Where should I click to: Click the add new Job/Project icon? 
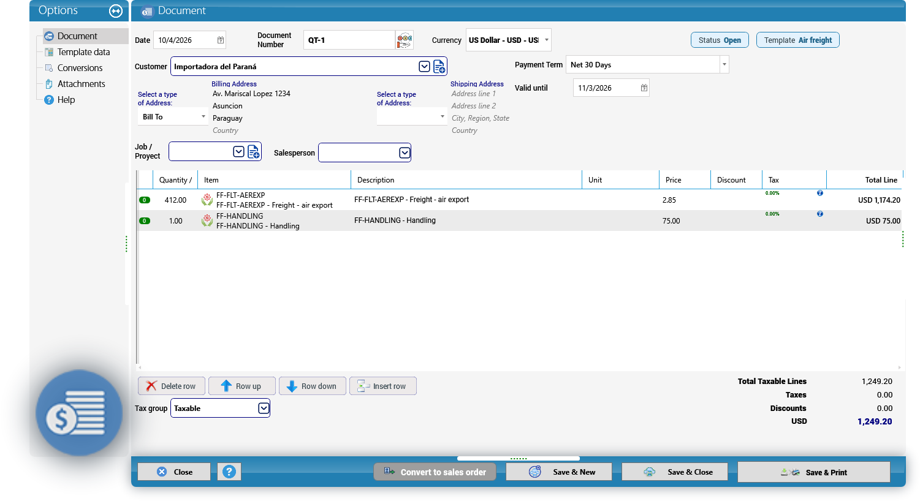coord(254,151)
